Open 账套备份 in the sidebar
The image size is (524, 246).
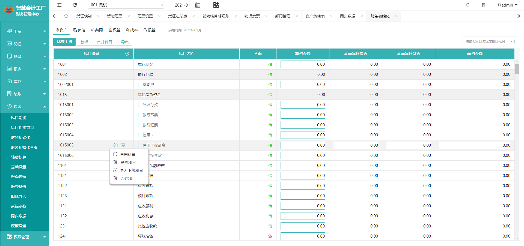(x=19, y=187)
